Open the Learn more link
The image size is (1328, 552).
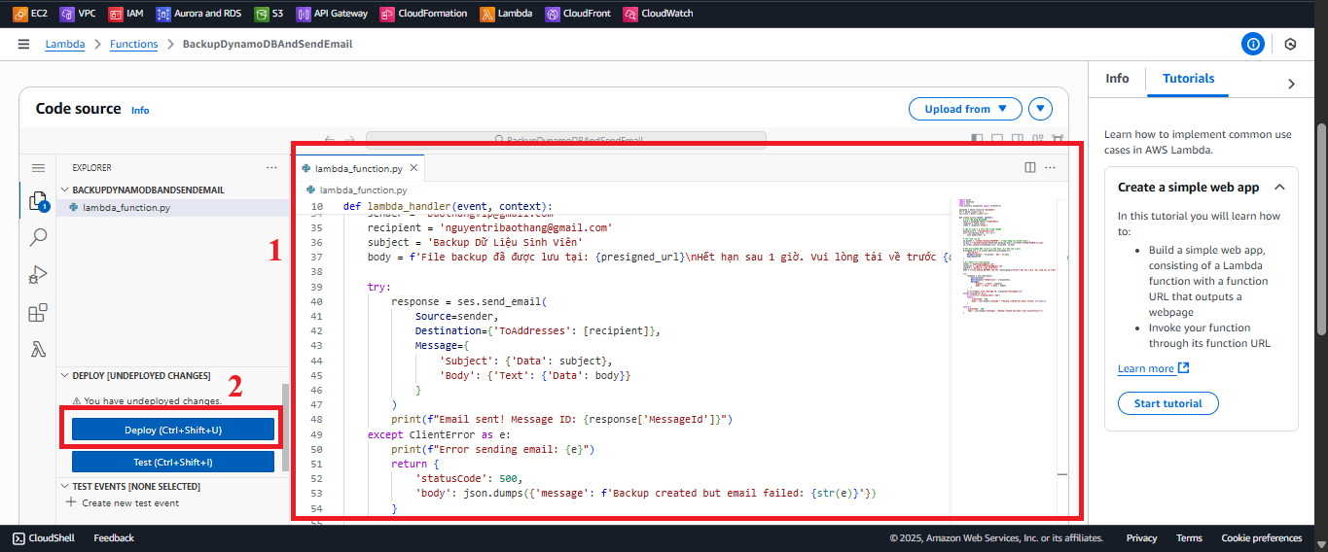tap(1153, 368)
